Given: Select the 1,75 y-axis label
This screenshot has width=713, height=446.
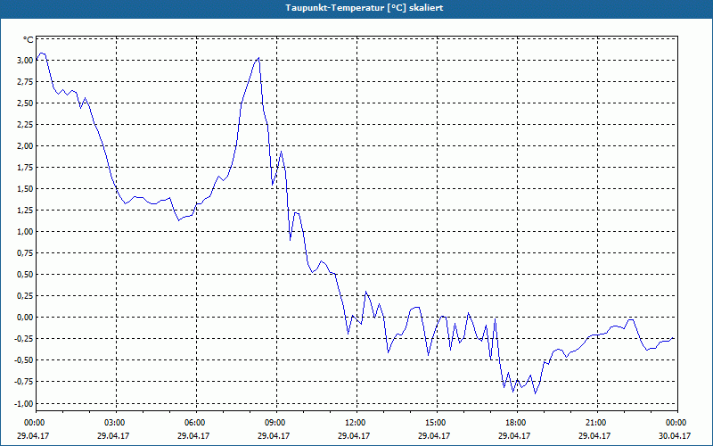Looking at the screenshot, I should (25, 167).
